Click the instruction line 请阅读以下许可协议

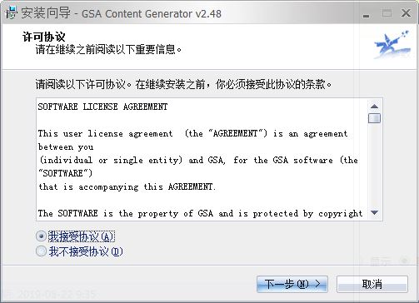coord(82,84)
